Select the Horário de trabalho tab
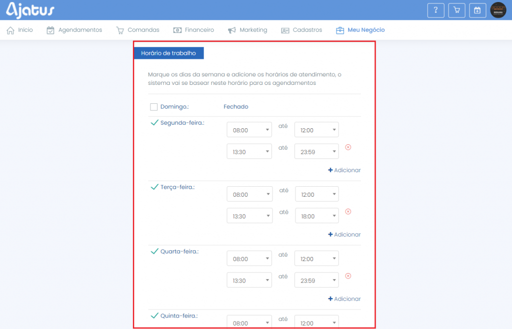This screenshot has height=329, width=512. point(169,53)
